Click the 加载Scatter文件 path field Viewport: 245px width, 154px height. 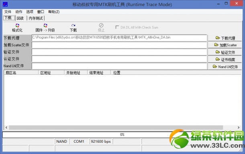[119, 45]
